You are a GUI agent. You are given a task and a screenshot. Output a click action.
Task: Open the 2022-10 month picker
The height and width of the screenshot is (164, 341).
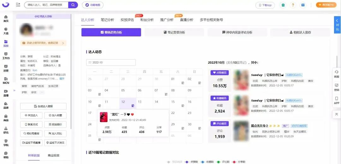tap(111, 62)
